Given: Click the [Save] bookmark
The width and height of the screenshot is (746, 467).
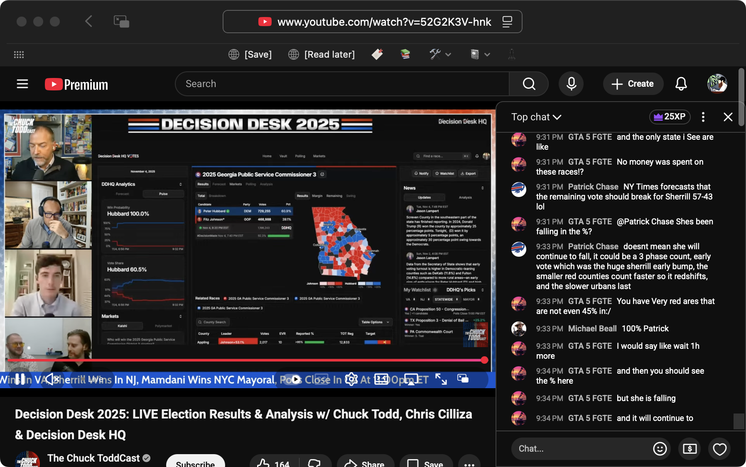Looking at the screenshot, I should point(250,54).
